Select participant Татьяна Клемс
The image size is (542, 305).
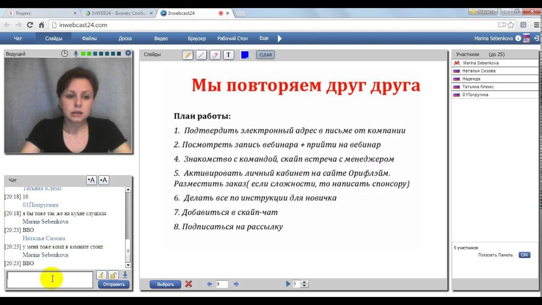click(495, 87)
